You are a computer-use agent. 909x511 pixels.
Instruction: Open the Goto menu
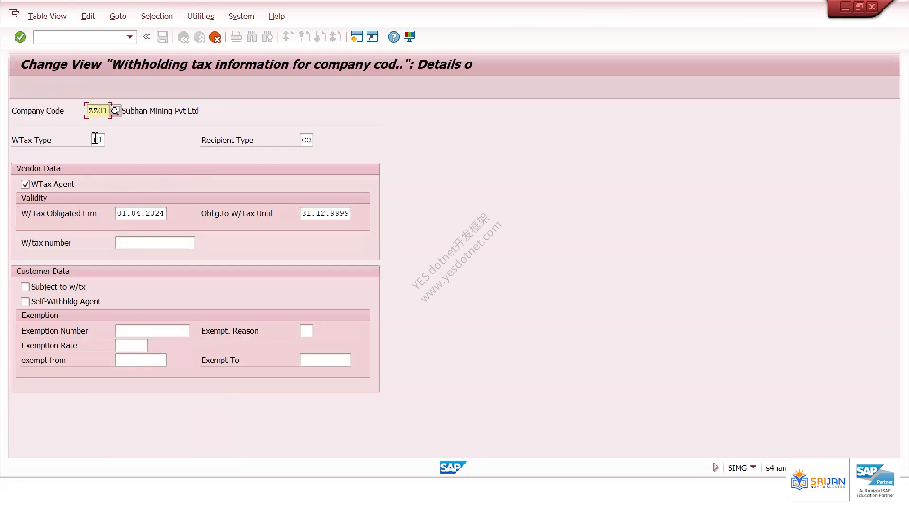118,16
